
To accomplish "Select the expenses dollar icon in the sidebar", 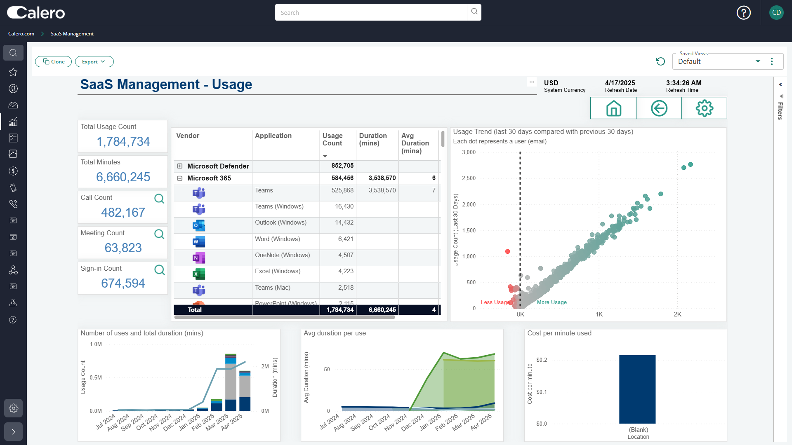I will [13, 171].
